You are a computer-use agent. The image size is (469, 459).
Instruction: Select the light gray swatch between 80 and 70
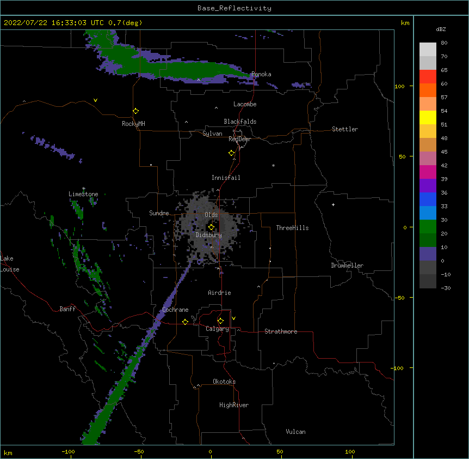[x=428, y=49]
